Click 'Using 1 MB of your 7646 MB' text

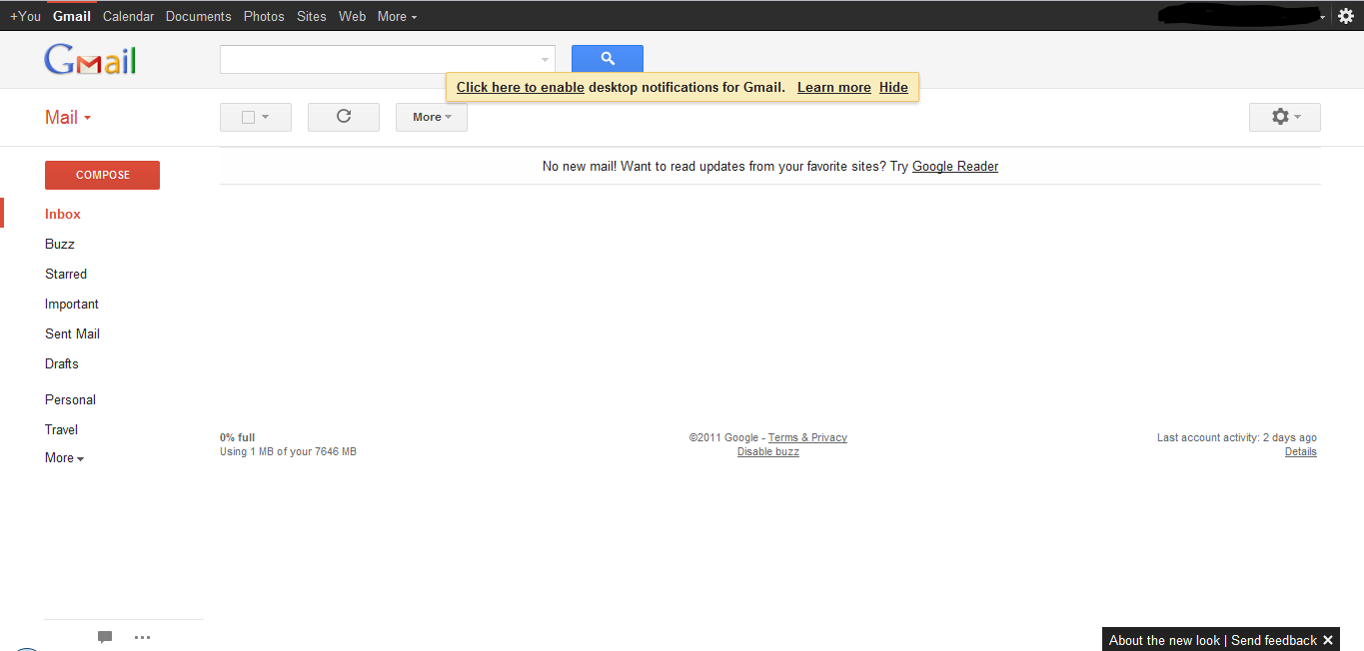click(288, 451)
